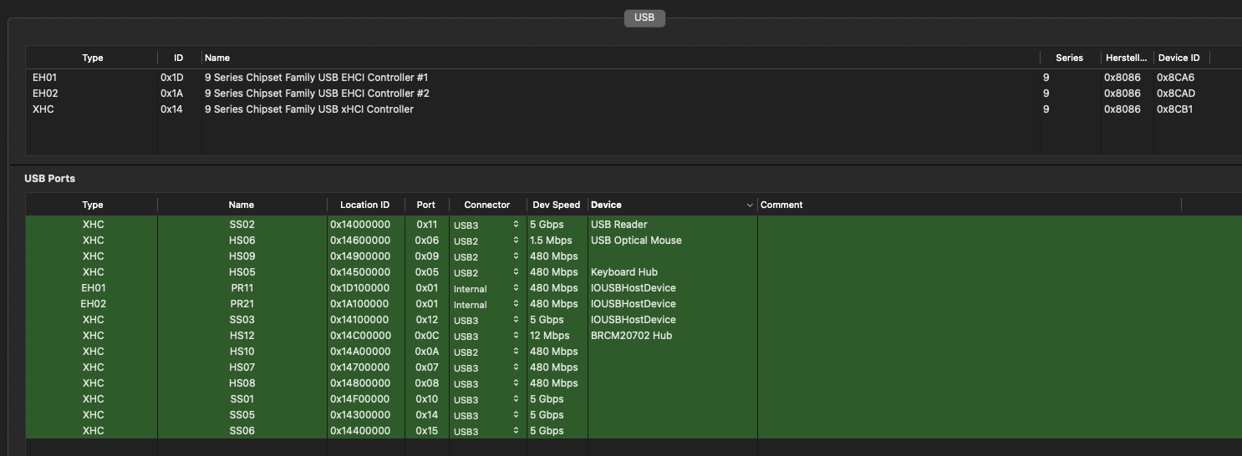
Task: Select the USB Optical Mouse device row
Action: pos(636,241)
